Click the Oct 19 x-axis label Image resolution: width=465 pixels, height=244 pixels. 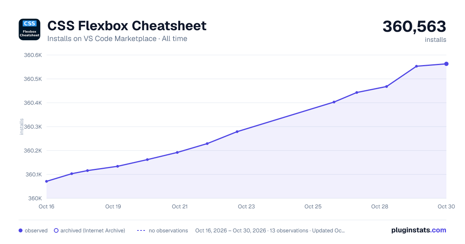[x=113, y=206]
